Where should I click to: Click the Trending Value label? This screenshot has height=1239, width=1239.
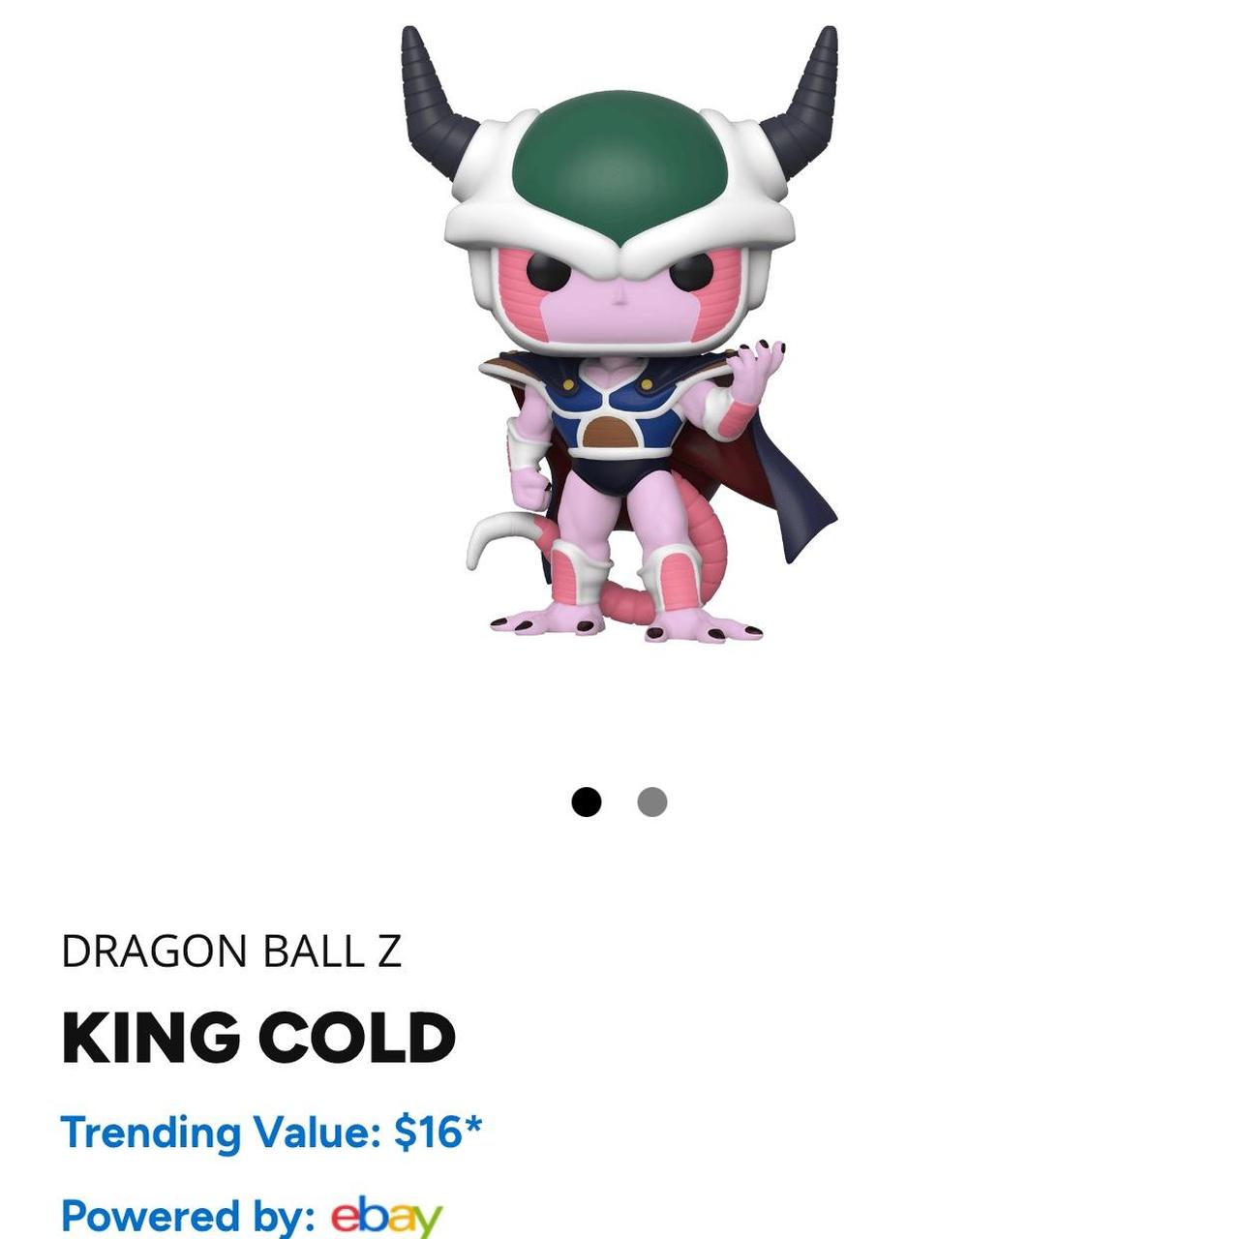pos(221,1132)
